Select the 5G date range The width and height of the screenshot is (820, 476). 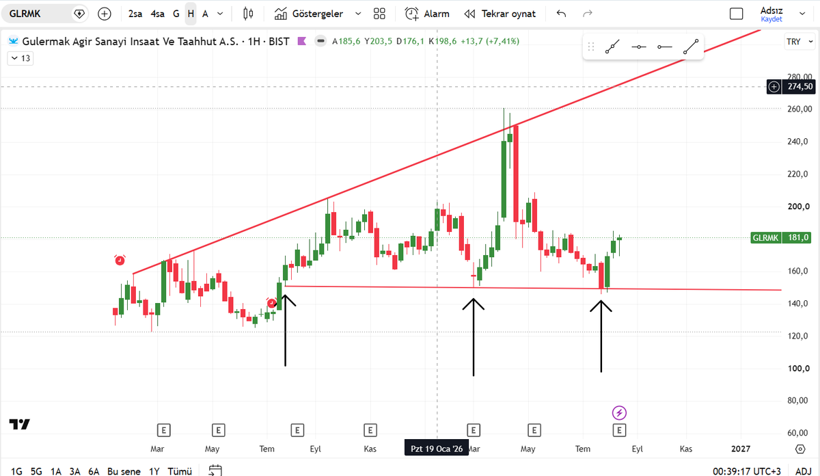(36, 471)
